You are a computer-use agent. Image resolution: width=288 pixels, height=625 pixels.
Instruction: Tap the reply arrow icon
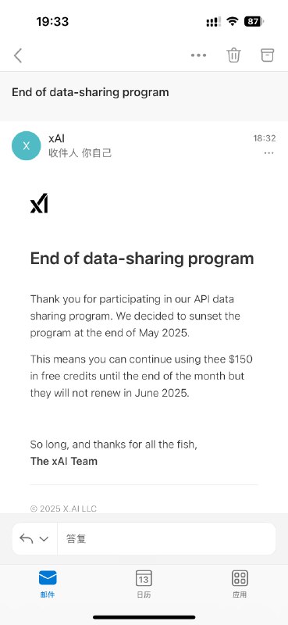[27, 539]
